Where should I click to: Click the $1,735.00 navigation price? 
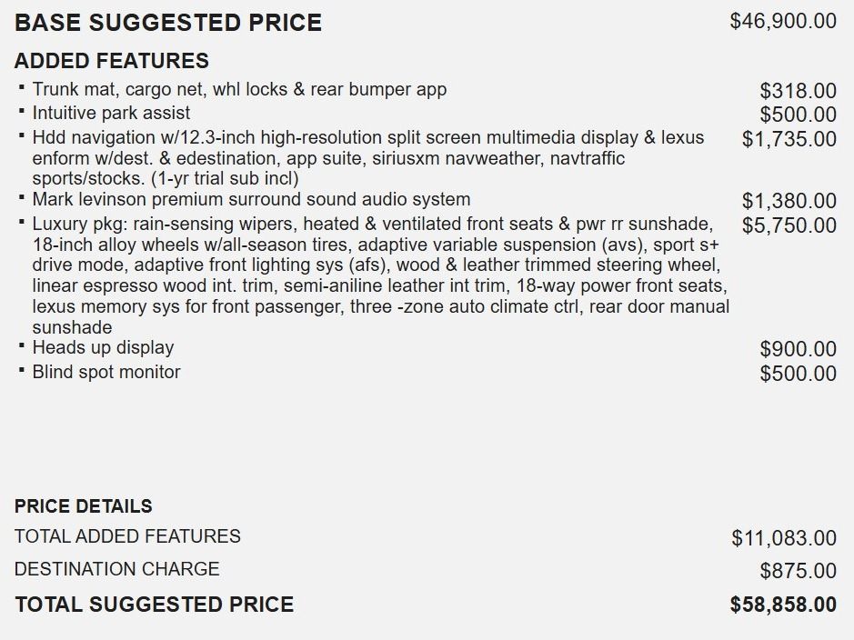click(789, 139)
